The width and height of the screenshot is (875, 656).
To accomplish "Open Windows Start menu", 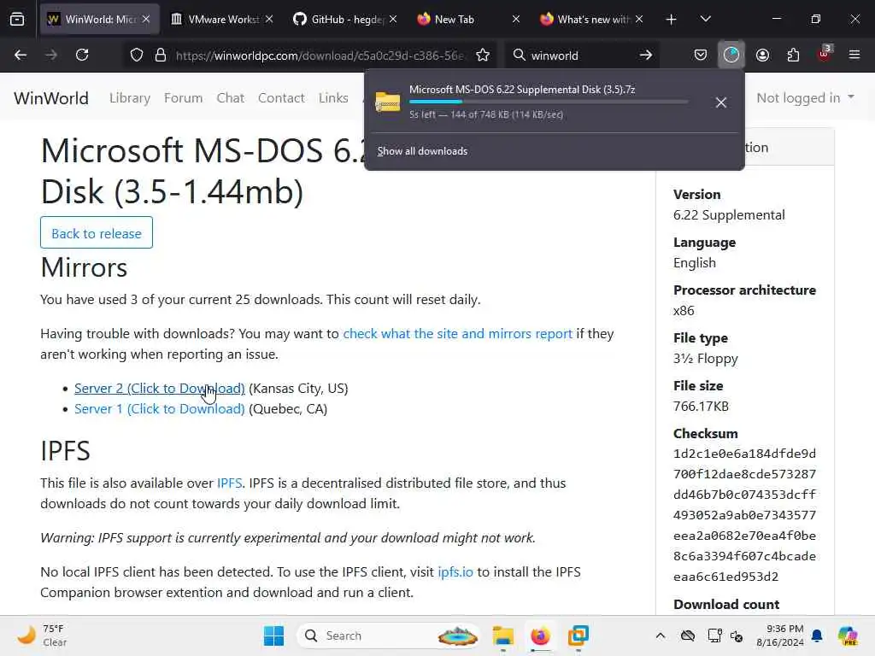I will pos(273,635).
